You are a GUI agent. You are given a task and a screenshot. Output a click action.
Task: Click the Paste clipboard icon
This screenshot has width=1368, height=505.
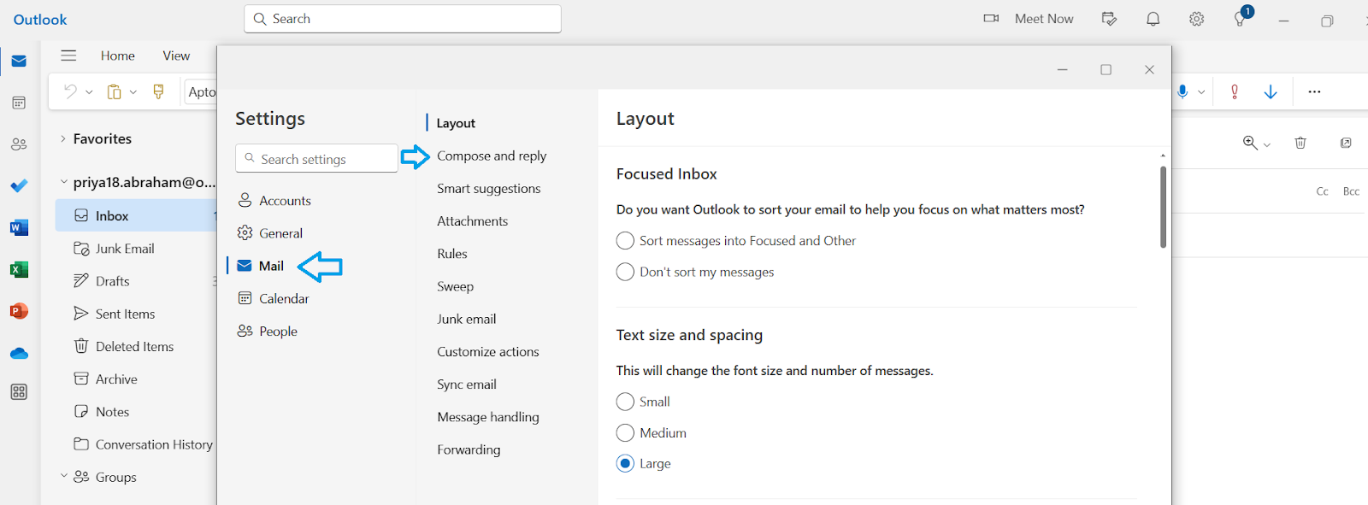114,91
